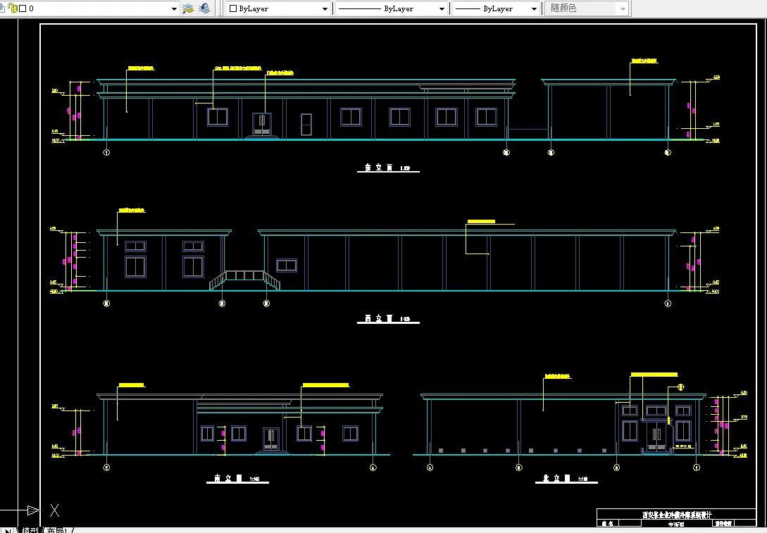Click the disabled plot style 随颜色 dropdown
Viewport: 767px width, 533px height.
click(587, 8)
